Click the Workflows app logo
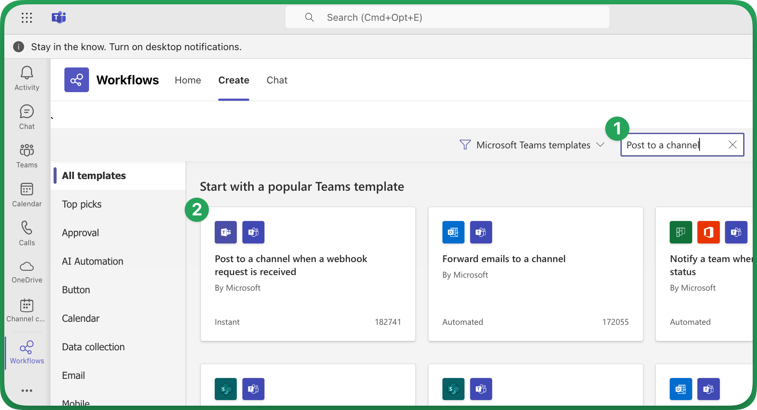 pos(76,80)
